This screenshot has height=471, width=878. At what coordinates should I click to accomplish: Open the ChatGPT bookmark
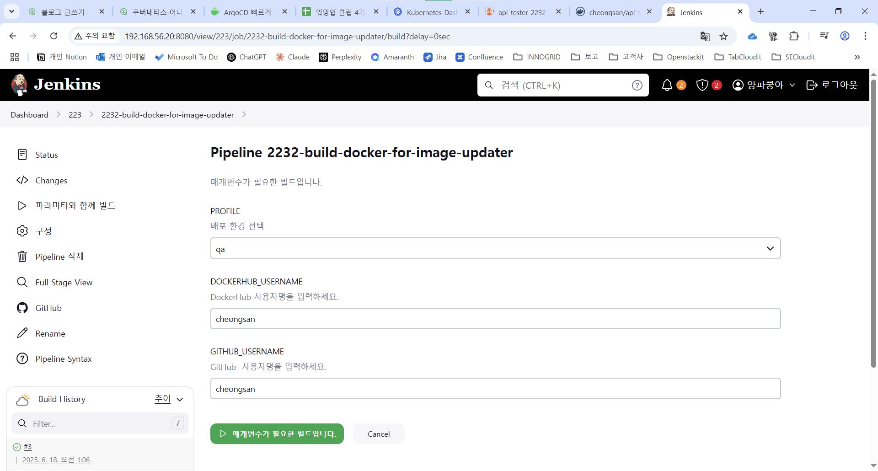[x=246, y=57]
